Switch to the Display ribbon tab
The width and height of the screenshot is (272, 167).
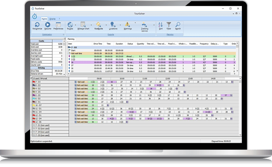pyautogui.click(x=52, y=19)
